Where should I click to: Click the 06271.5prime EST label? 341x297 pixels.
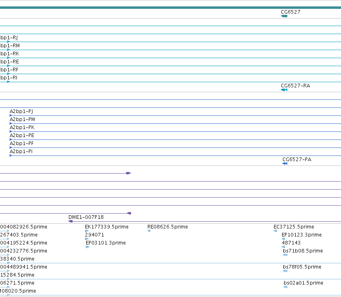point(17,283)
